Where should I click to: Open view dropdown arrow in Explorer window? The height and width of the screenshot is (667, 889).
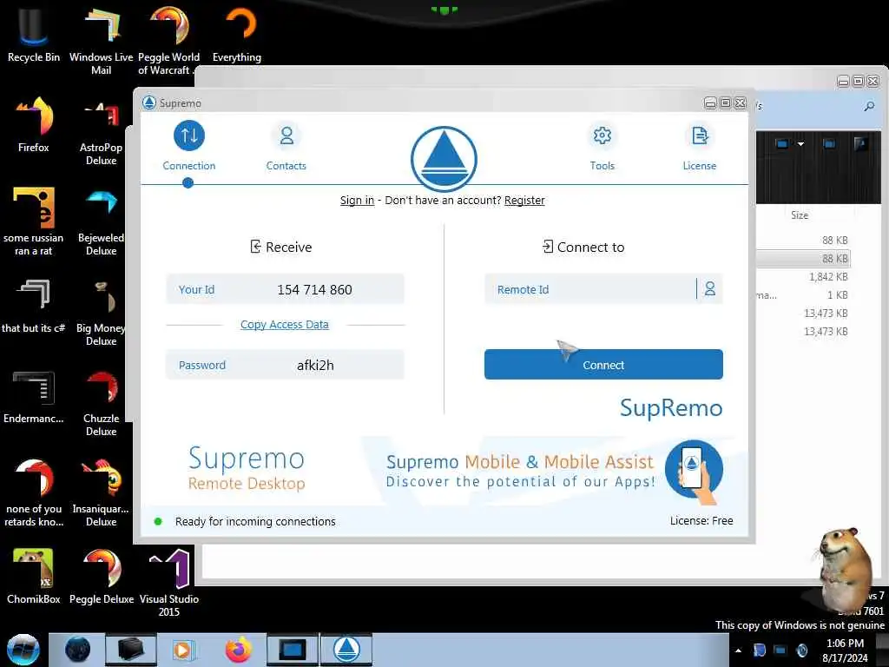coord(800,144)
